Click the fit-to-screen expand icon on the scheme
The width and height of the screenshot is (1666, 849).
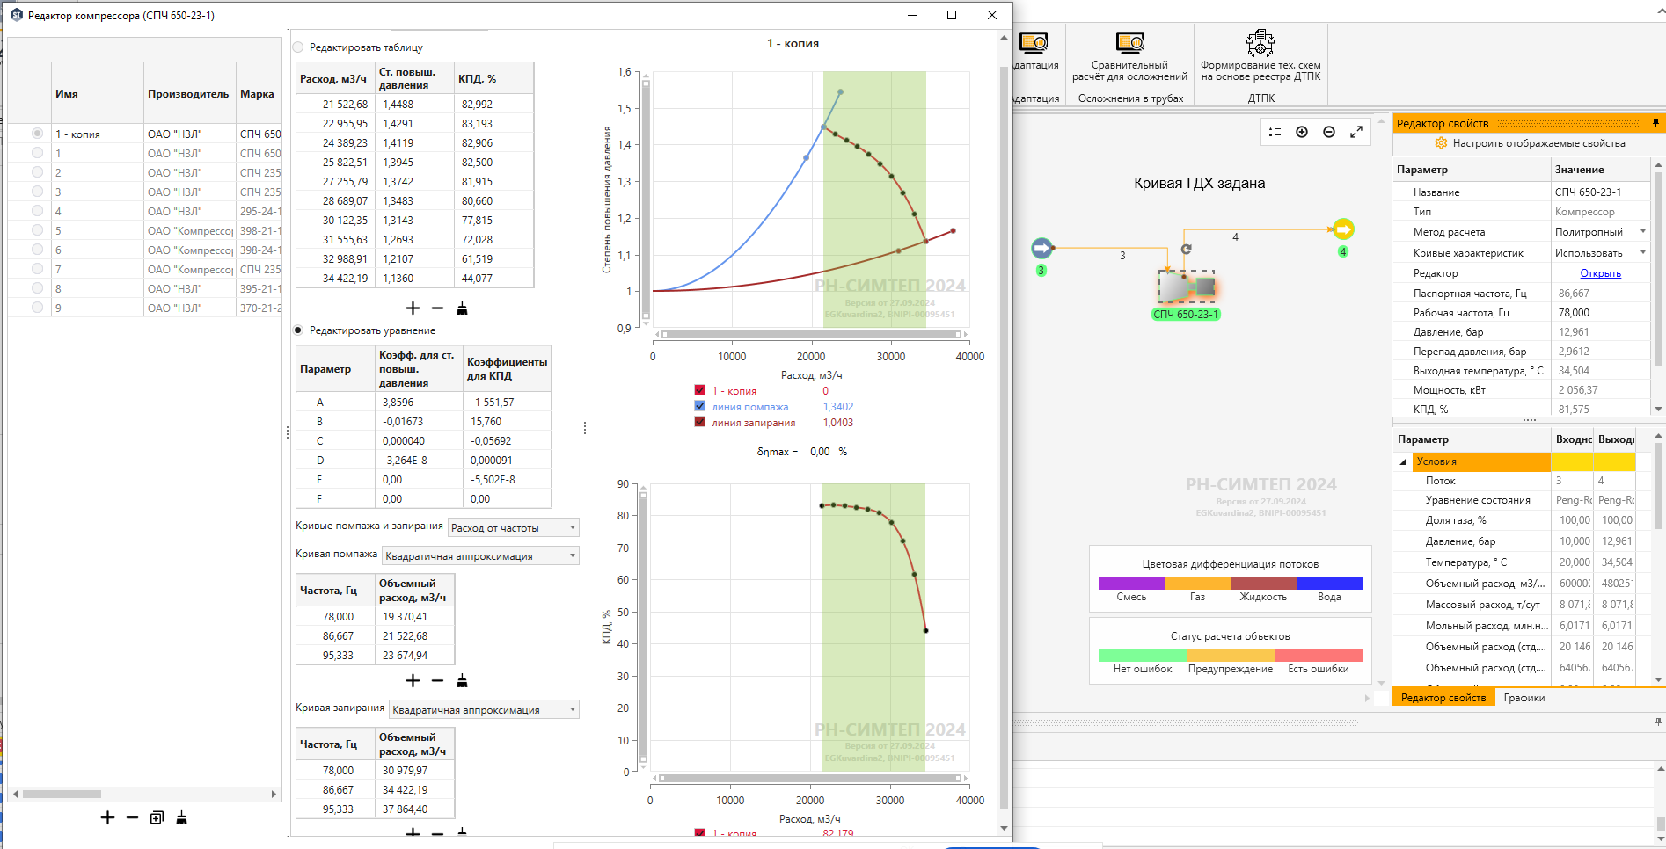point(1356,132)
